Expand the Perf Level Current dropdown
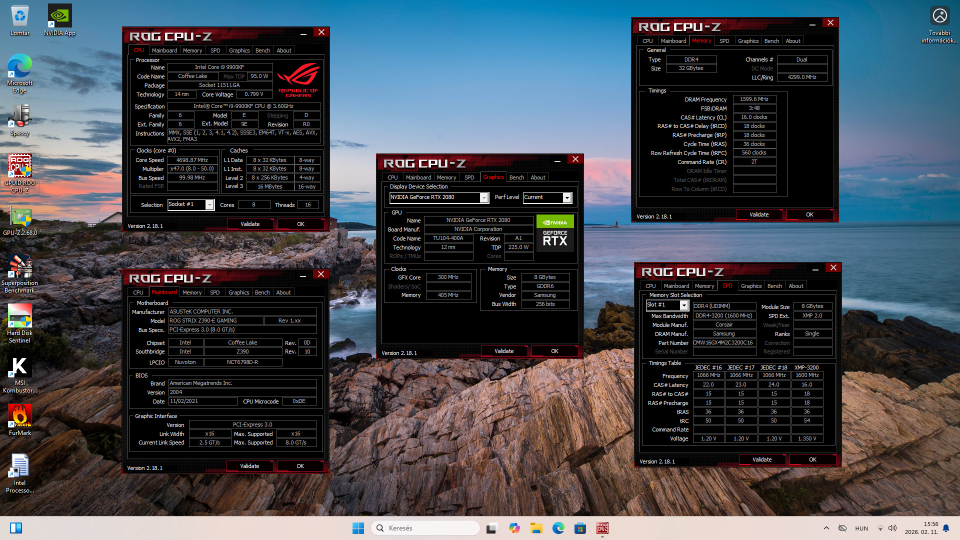Viewport: 960px width, 540px height. tap(567, 198)
